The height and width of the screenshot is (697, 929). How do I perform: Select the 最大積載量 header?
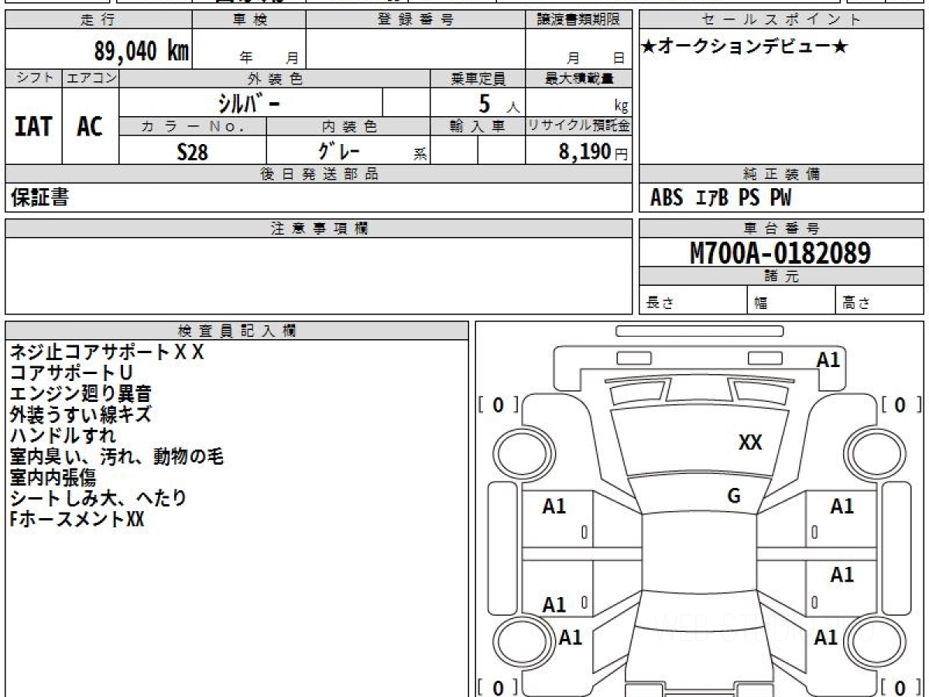coord(579,78)
